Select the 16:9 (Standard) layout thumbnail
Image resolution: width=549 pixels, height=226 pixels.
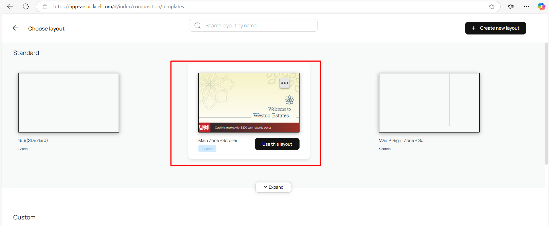coord(69,103)
